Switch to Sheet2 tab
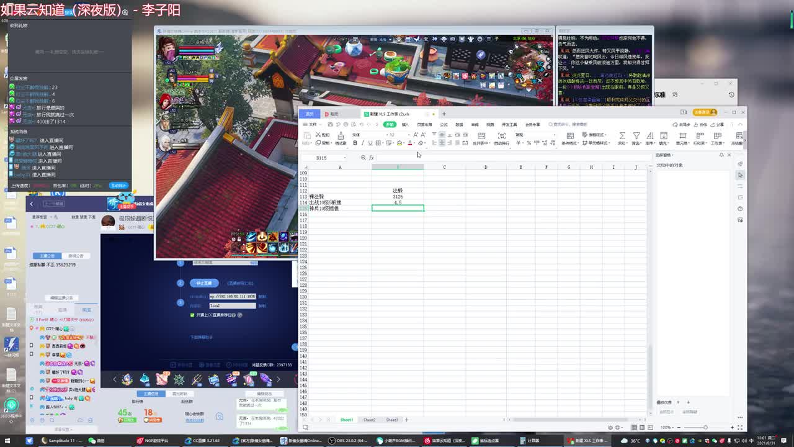 (369, 420)
